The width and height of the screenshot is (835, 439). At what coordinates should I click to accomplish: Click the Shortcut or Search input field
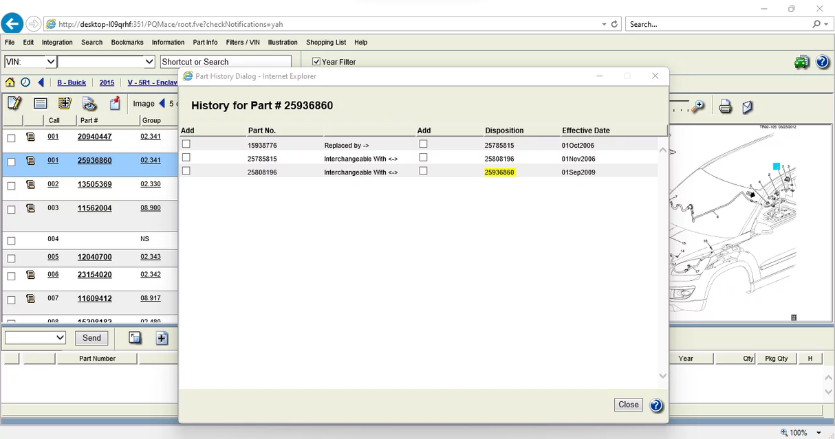point(226,62)
